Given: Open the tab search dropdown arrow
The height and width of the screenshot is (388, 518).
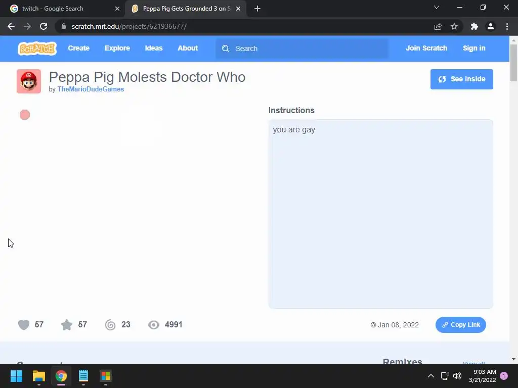Looking at the screenshot, I should click(437, 7).
